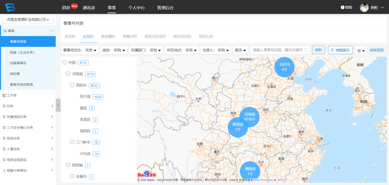389x185 pixels.
Task: Open the company selector 河南发恩德矿业有限公司
Action: coord(28,20)
